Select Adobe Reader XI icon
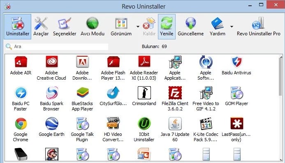285x163 pixels. click(x=144, y=62)
